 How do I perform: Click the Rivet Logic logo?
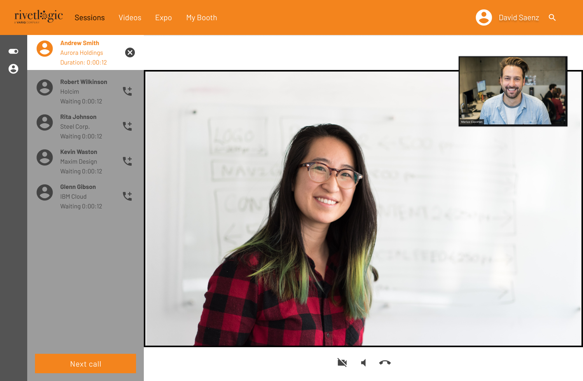pyautogui.click(x=38, y=17)
